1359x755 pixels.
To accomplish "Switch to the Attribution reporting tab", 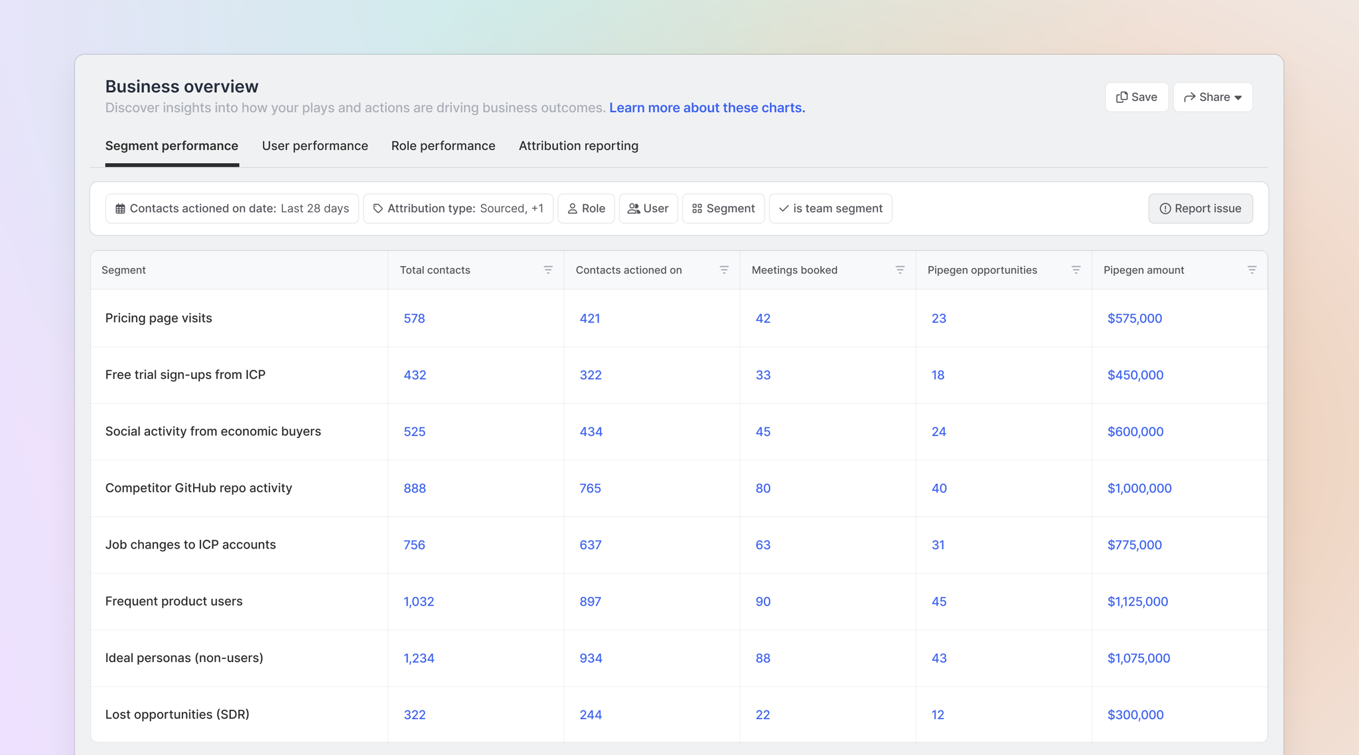I will [x=578, y=146].
